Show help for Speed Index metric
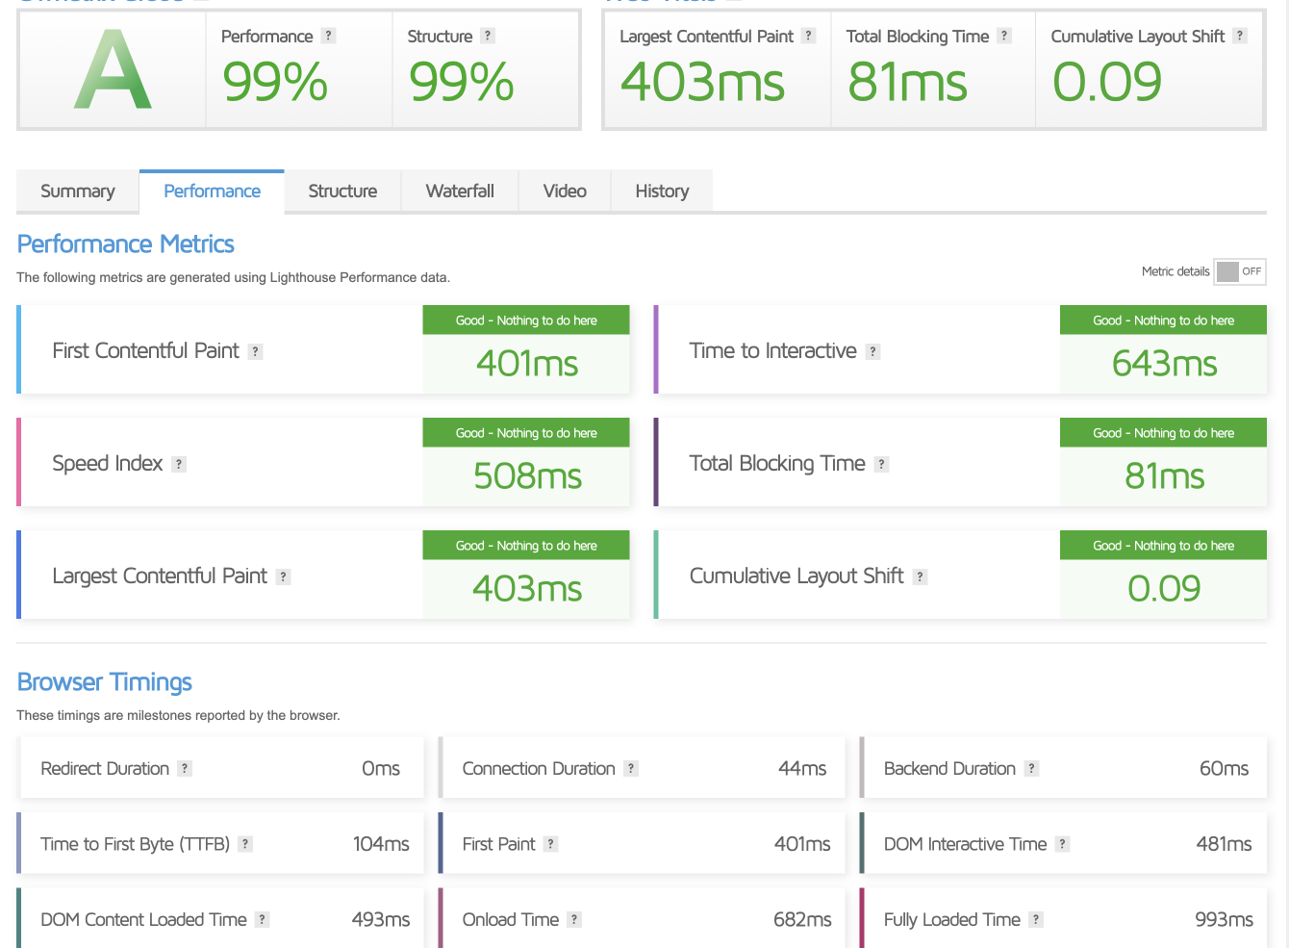Viewport: 1289px width, 948px height. [x=178, y=464]
